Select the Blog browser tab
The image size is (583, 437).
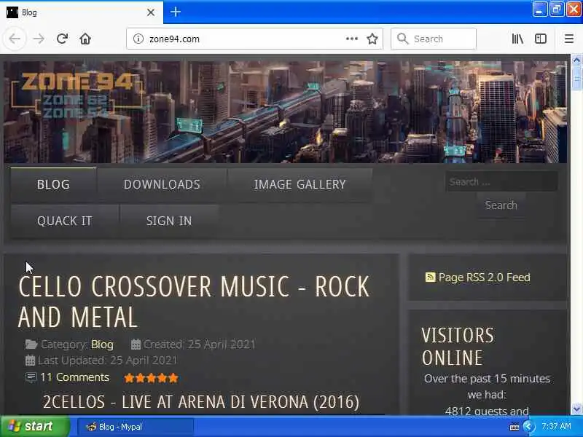coord(82,12)
